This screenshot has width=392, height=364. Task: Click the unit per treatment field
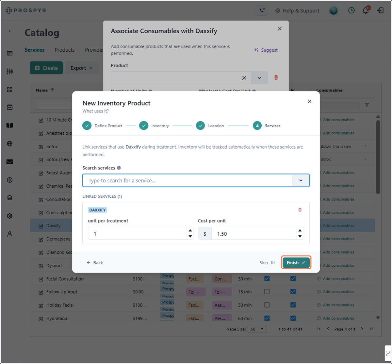tap(137, 234)
